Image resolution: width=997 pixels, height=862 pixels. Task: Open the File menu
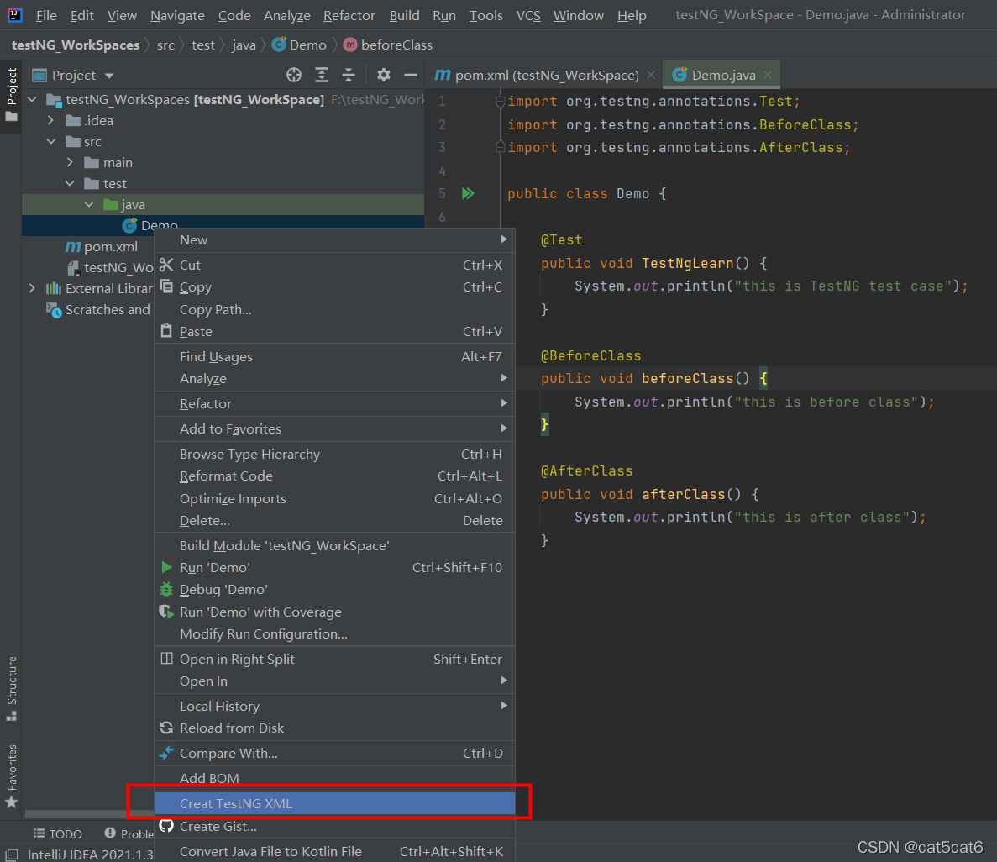coord(46,15)
